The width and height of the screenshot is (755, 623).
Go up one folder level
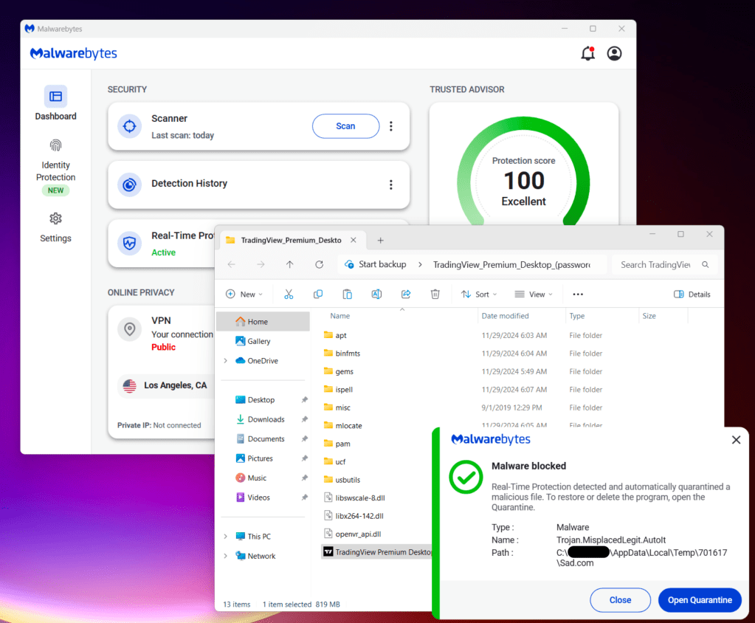289,264
